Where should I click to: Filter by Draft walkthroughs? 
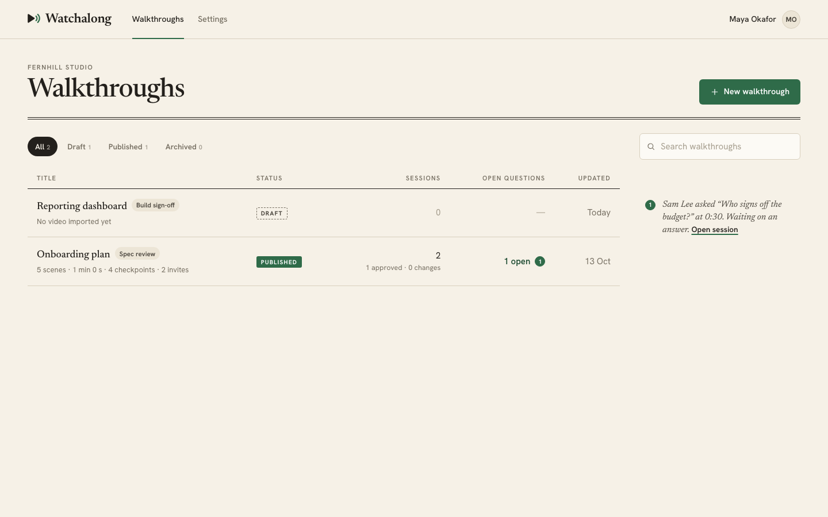coord(79,146)
